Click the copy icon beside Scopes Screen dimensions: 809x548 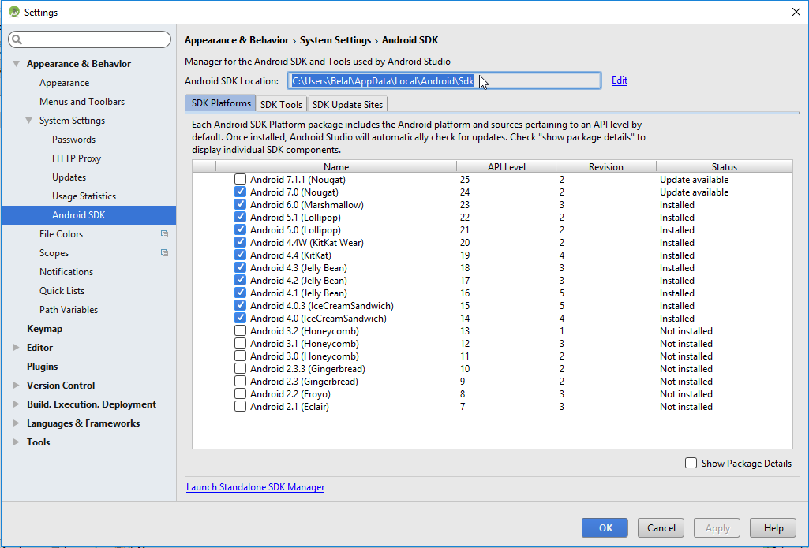[165, 253]
